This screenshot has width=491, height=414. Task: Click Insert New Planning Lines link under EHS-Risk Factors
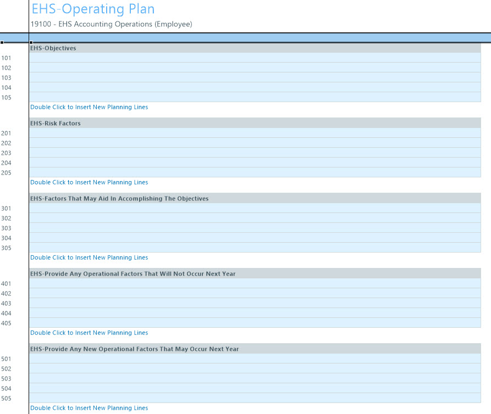click(89, 182)
